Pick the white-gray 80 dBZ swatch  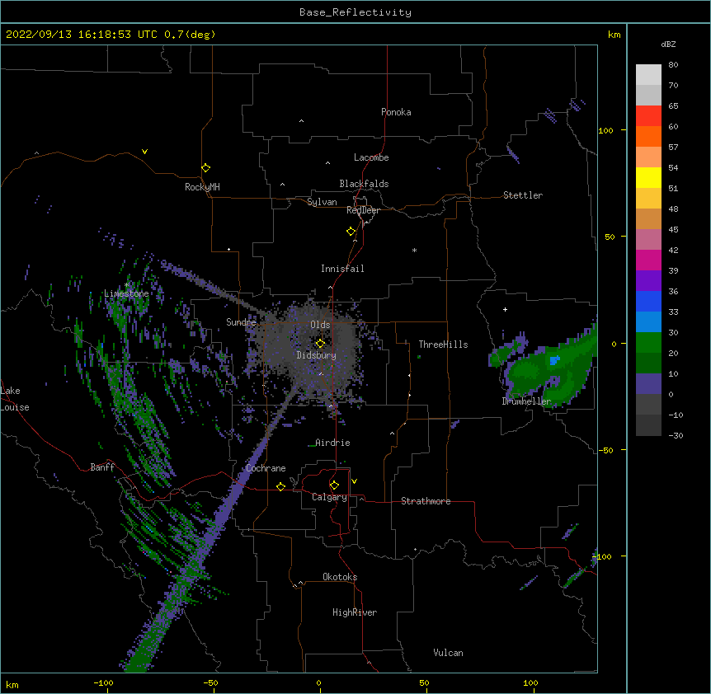point(648,75)
